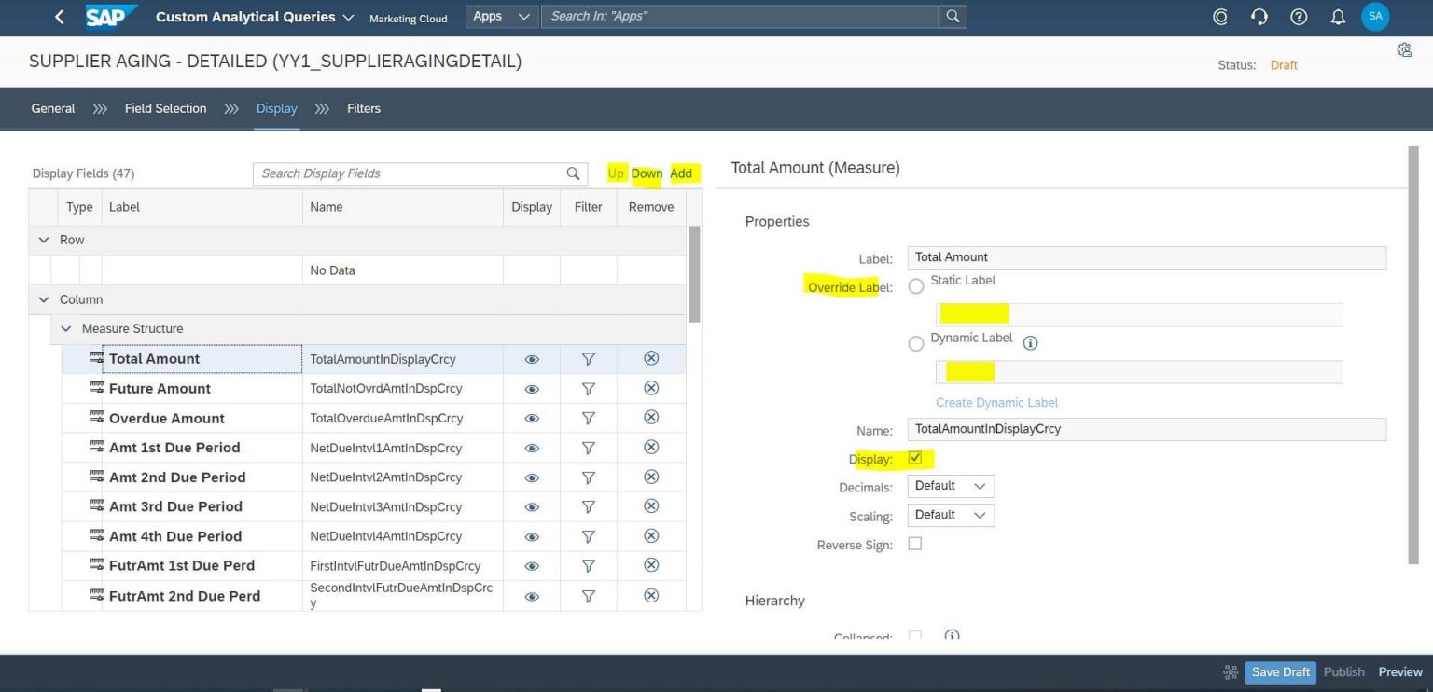
Task: Click the Create Dynamic Label link
Action: (996, 402)
